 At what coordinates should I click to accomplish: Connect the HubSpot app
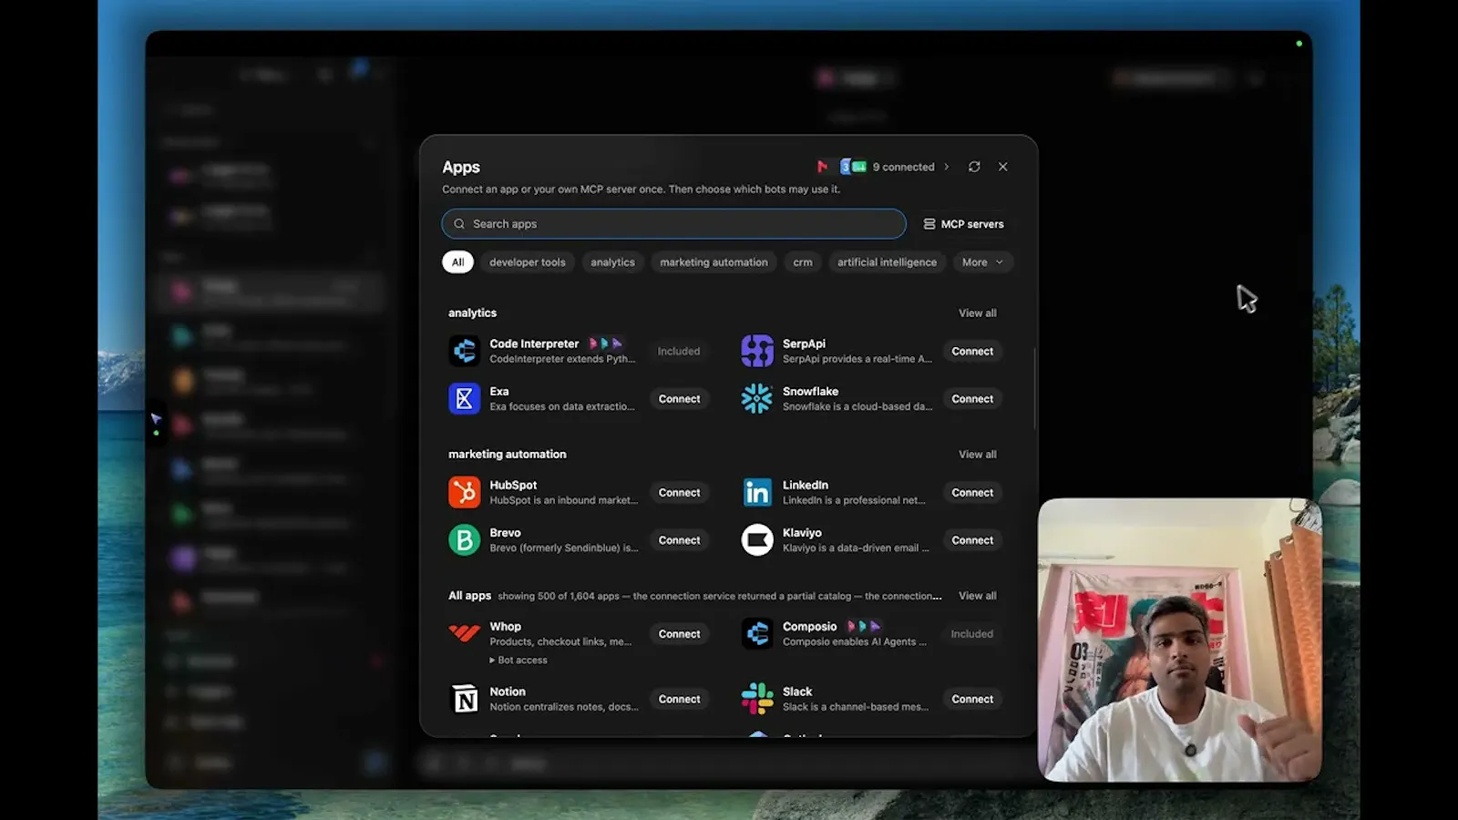coord(680,492)
